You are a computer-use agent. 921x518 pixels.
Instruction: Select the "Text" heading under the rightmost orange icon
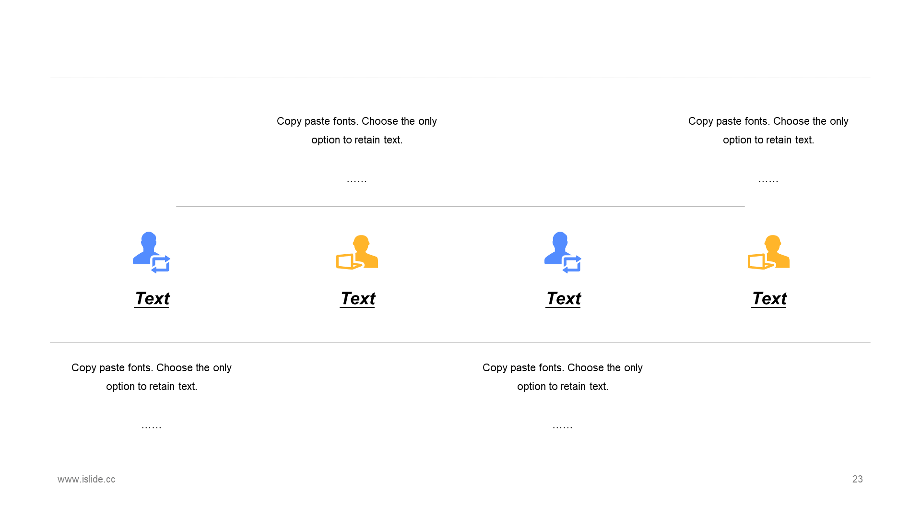pos(769,298)
